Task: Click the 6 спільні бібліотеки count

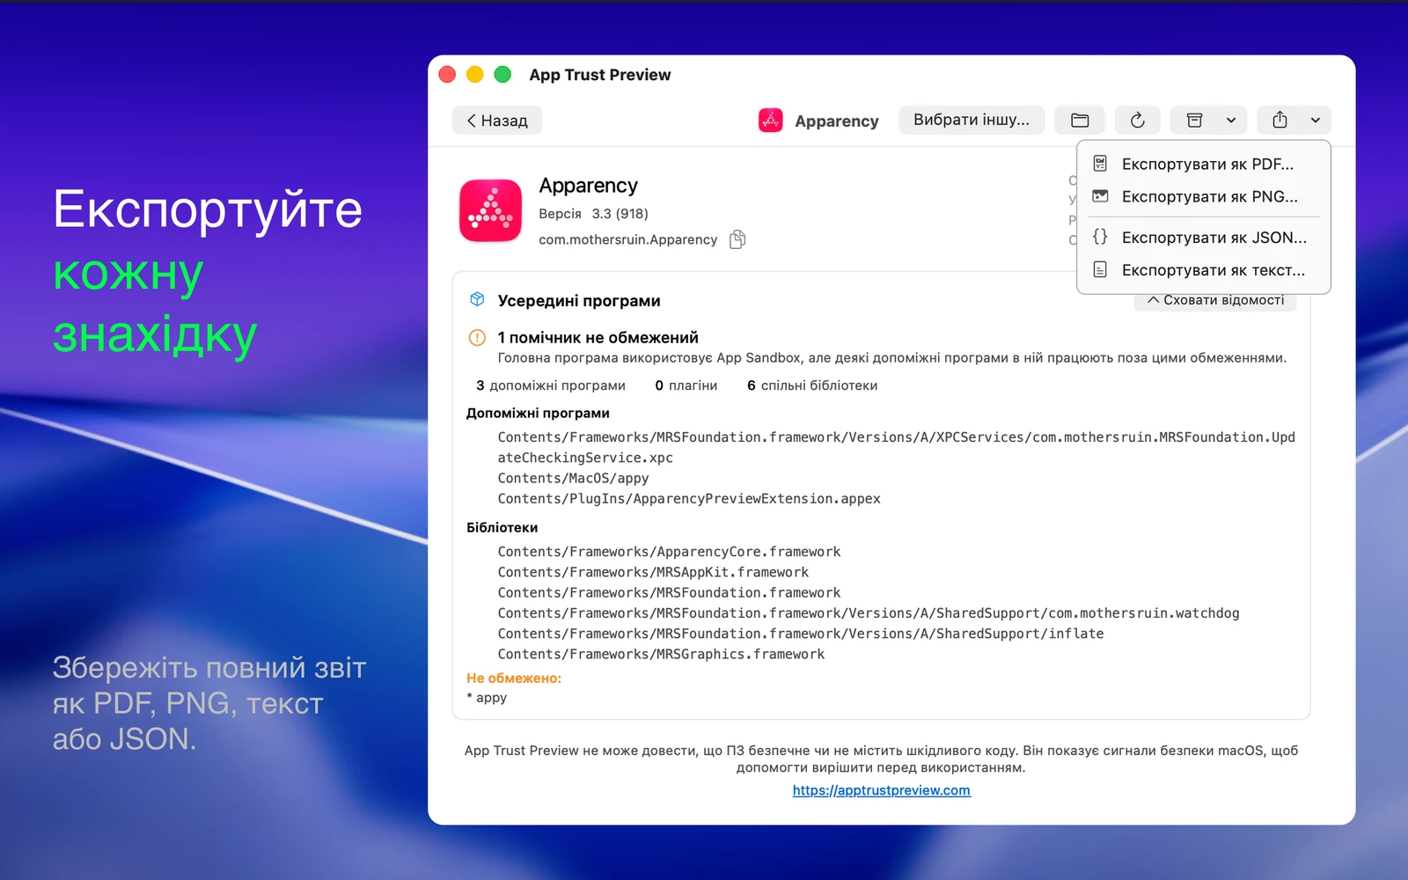Action: (x=812, y=385)
